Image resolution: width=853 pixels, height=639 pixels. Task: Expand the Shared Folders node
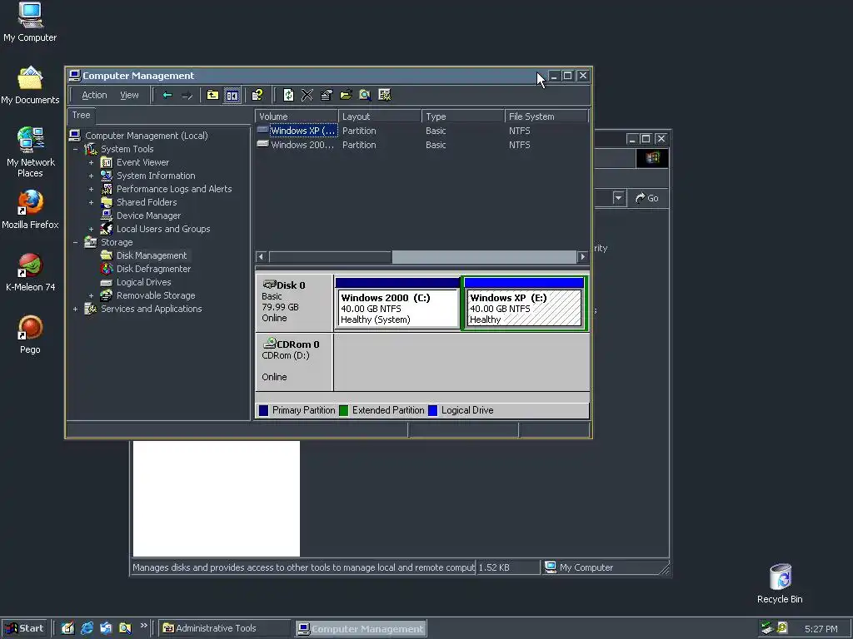point(92,202)
